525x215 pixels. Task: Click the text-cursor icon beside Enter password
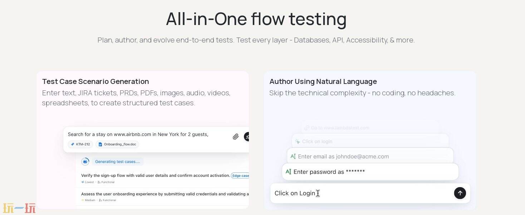(x=288, y=172)
